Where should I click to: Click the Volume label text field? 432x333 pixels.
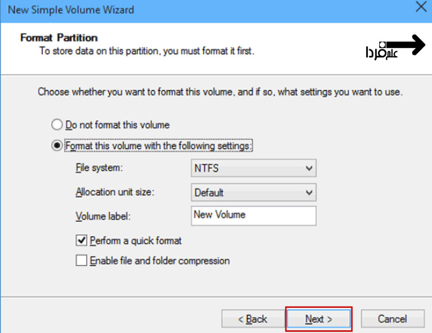click(x=253, y=215)
